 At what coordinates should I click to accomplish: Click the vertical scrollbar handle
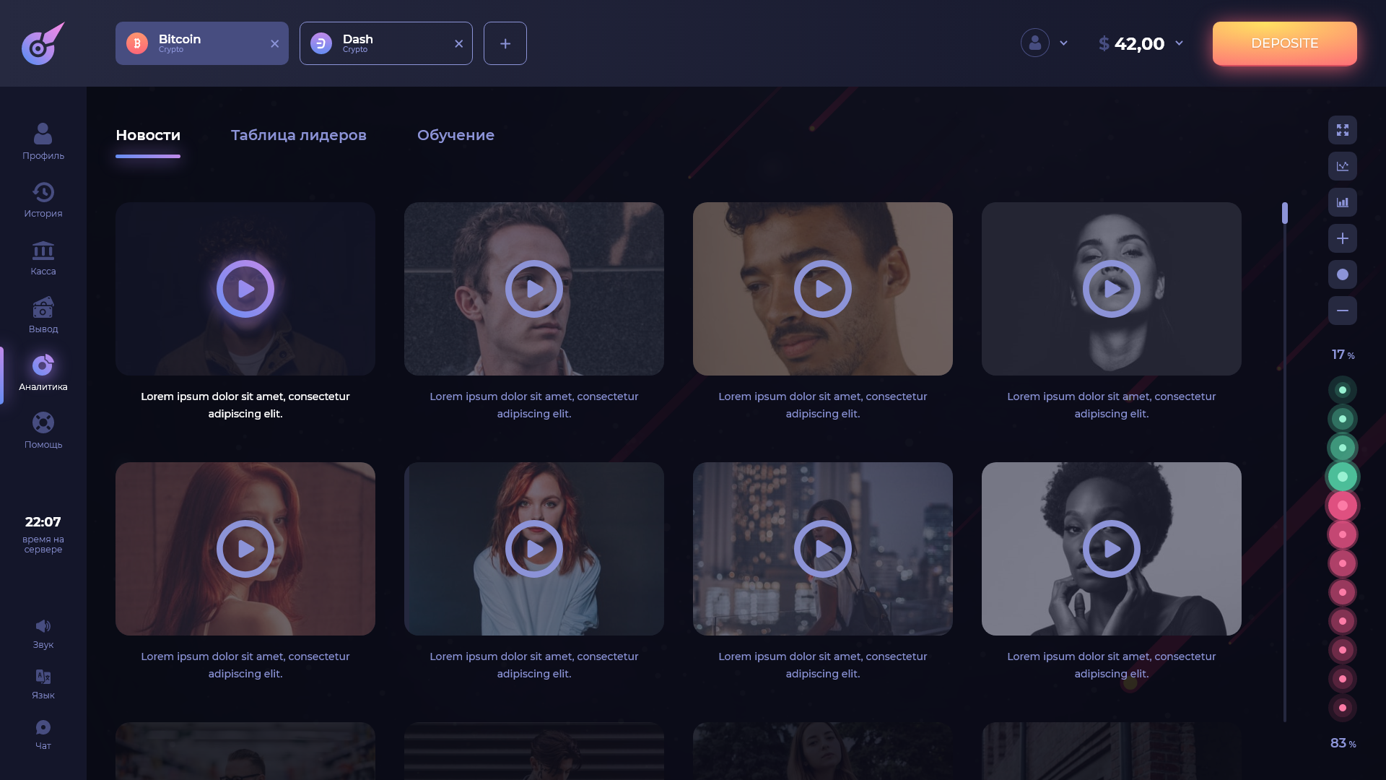[x=1285, y=213]
